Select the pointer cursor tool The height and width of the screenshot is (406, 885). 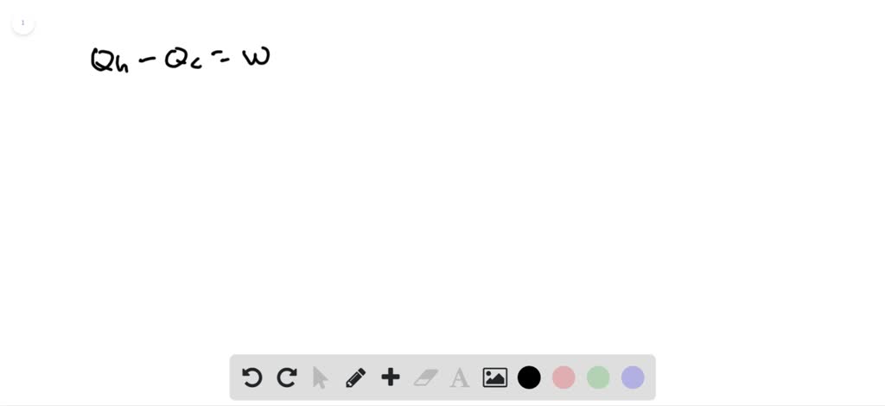[320, 377]
